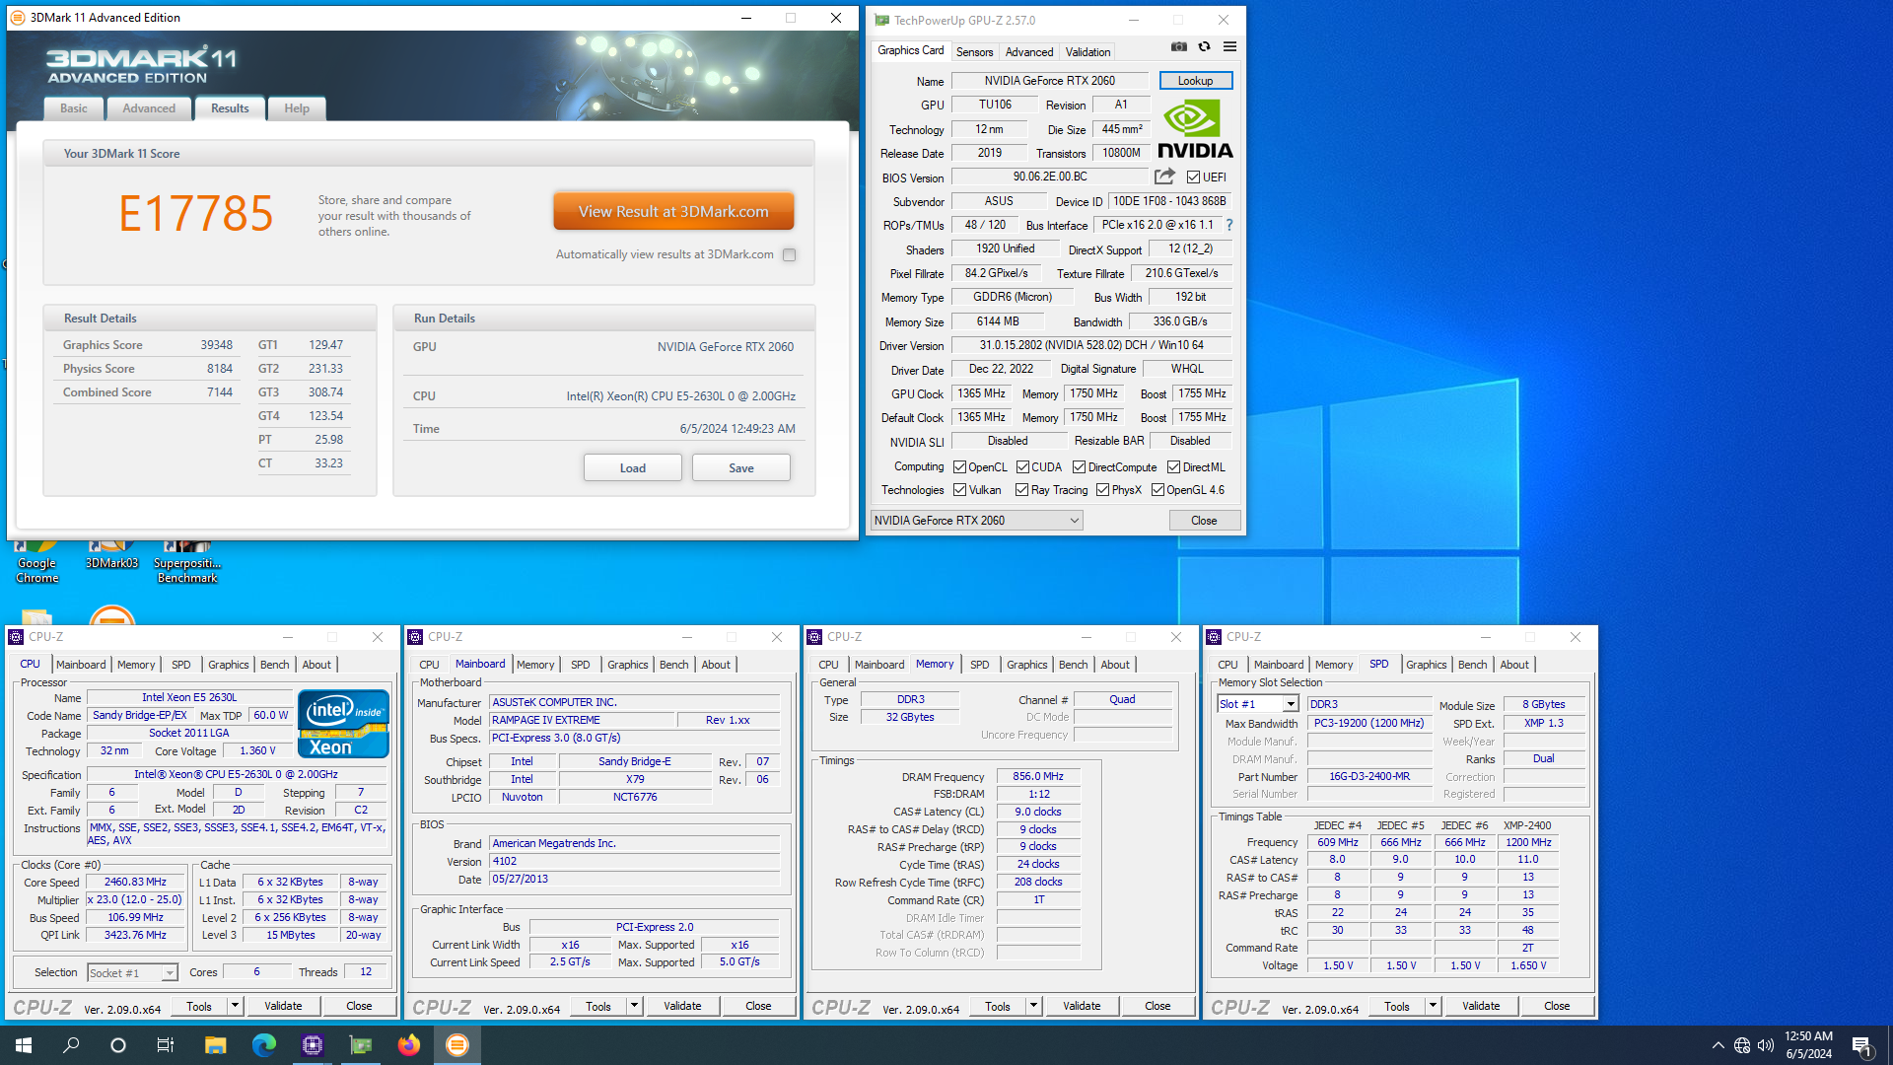
Task: Open Tools dropdown arrow in CPU-Z Mainboard window
Action: tap(634, 1006)
